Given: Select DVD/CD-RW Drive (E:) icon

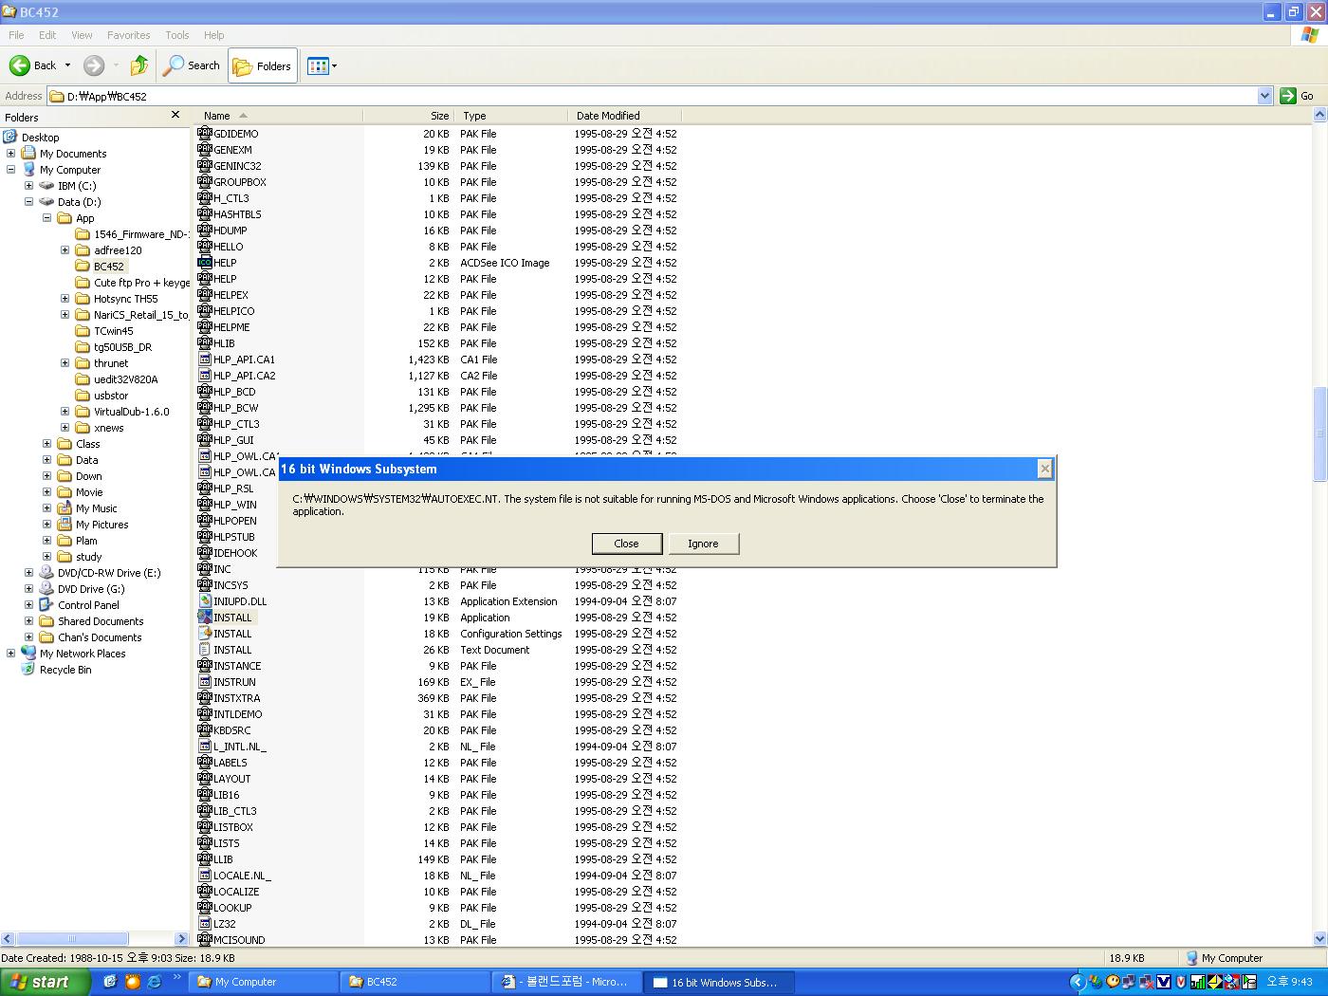Looking at the screenshot, I should 46,573.
